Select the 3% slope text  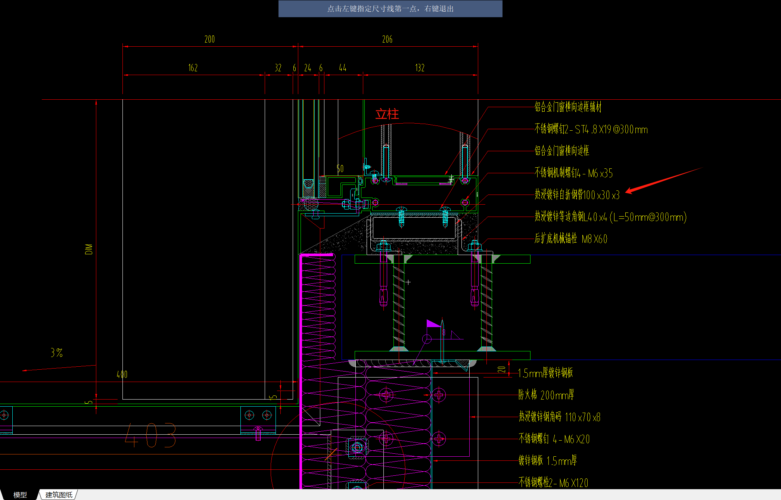[56, 353]
